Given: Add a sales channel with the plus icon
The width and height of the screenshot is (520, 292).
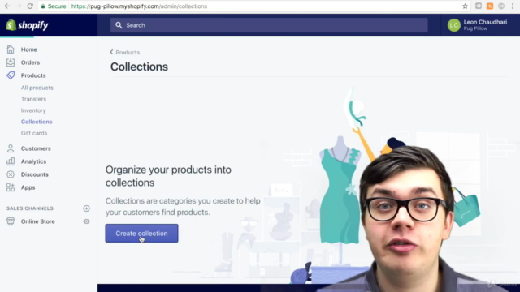Looking at the screenshot, I should (86, 208).
